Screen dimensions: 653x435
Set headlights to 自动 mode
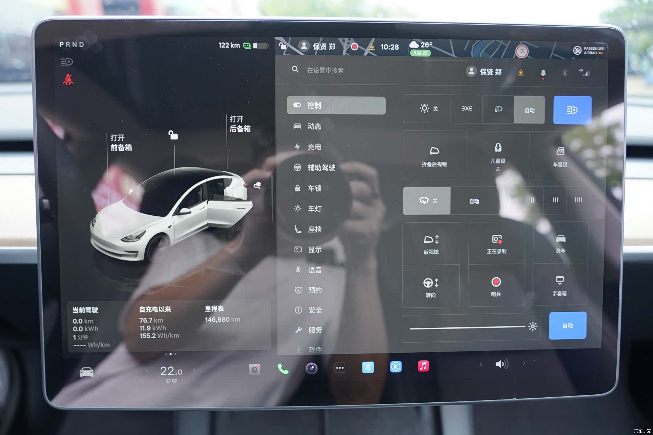click(530, 110)
